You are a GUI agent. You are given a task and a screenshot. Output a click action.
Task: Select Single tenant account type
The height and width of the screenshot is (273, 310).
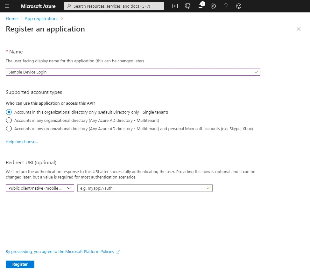[9, 112]
